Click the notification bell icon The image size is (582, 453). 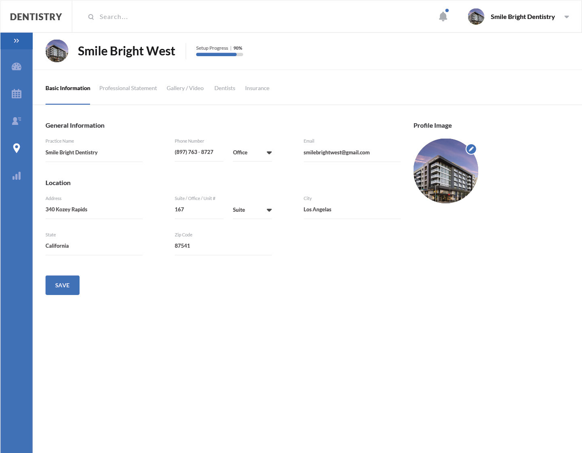click(443, 17)
